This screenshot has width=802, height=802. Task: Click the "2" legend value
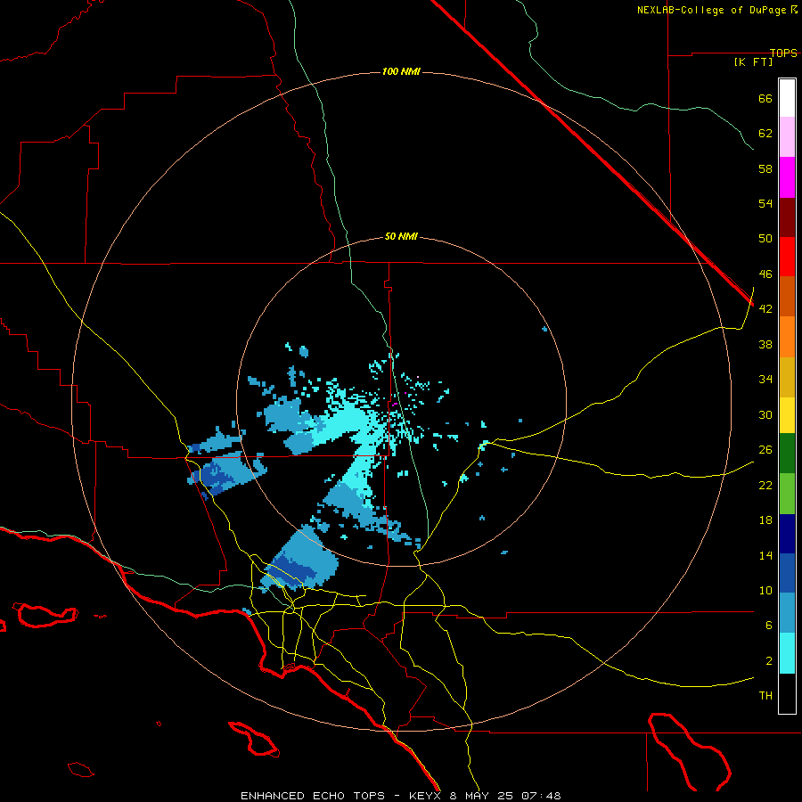tap(769, 661)
